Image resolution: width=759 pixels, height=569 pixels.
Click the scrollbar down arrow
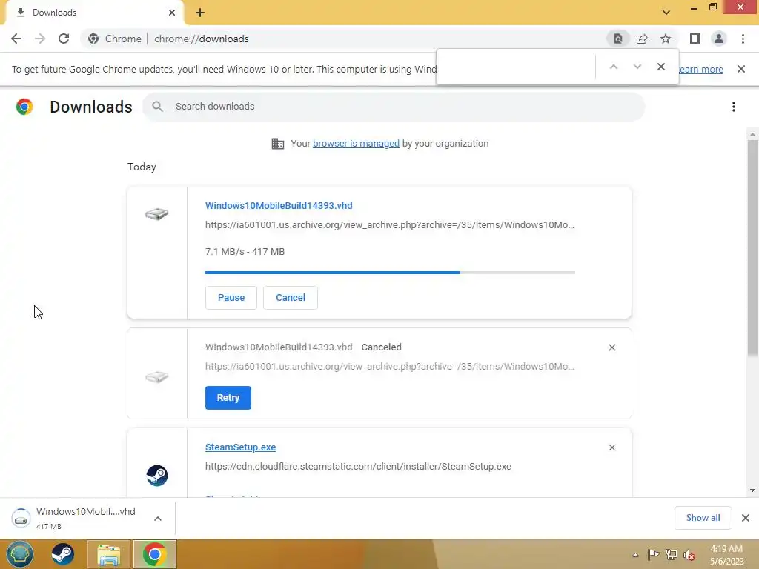[752, 490]
